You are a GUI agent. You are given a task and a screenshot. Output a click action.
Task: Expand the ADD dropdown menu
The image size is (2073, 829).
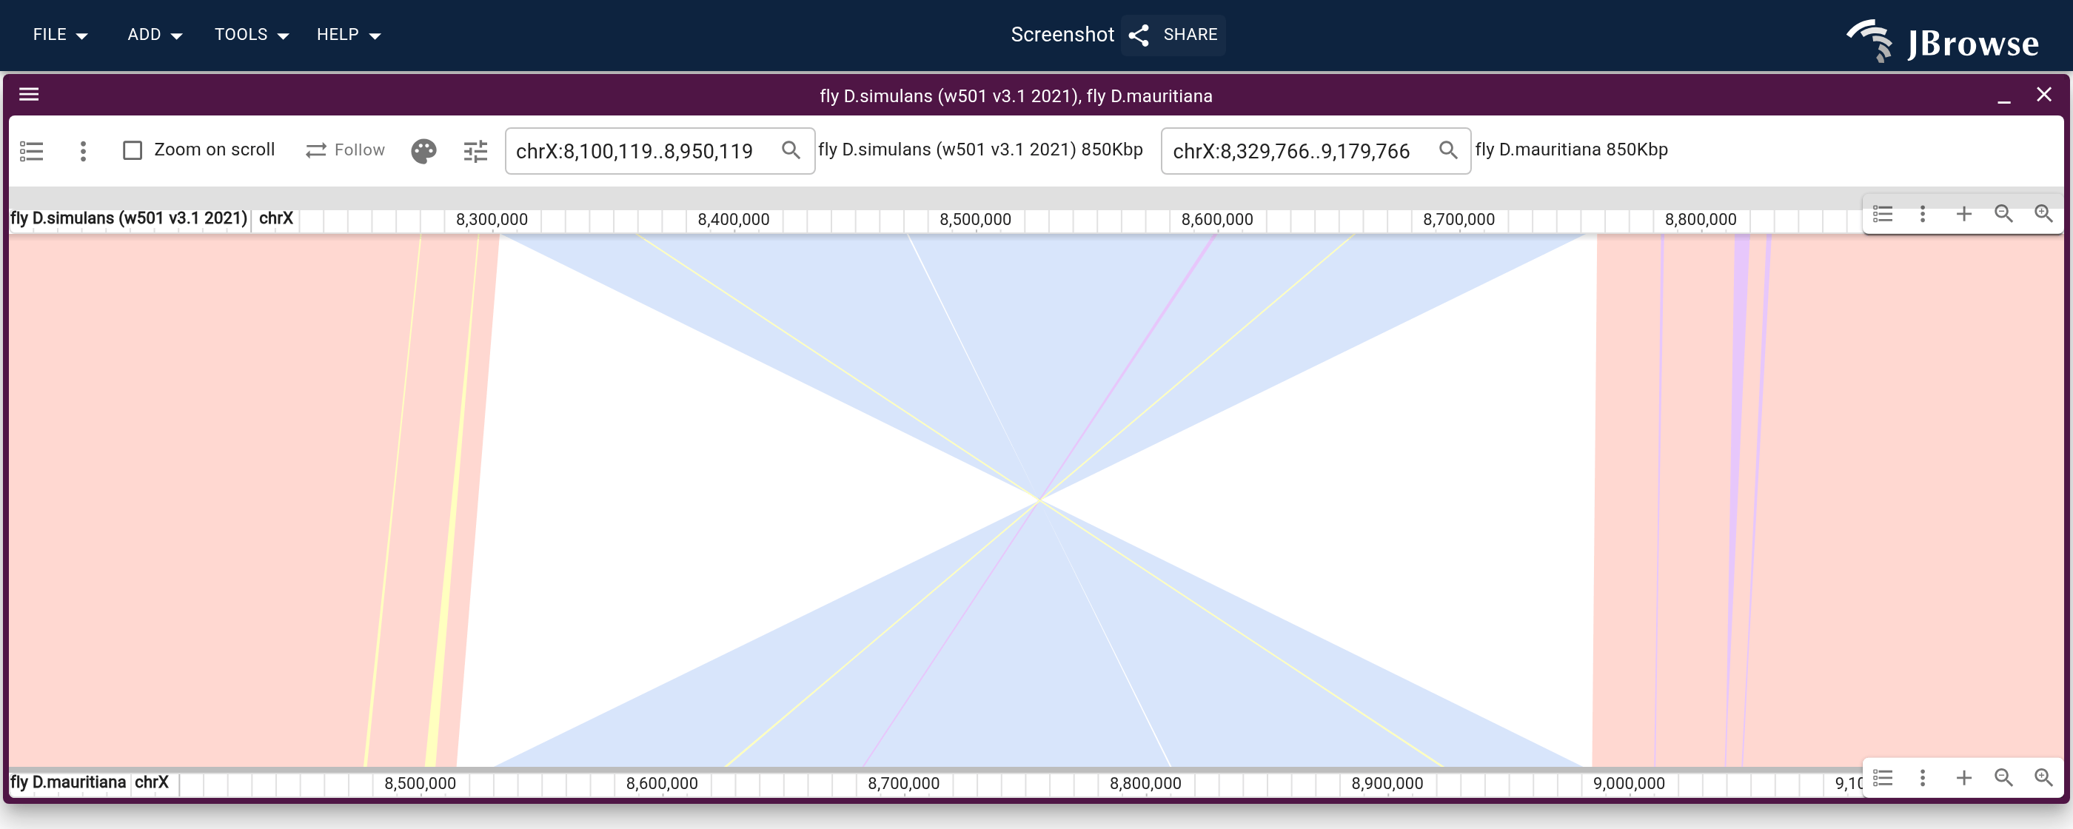tap(155, 35)
